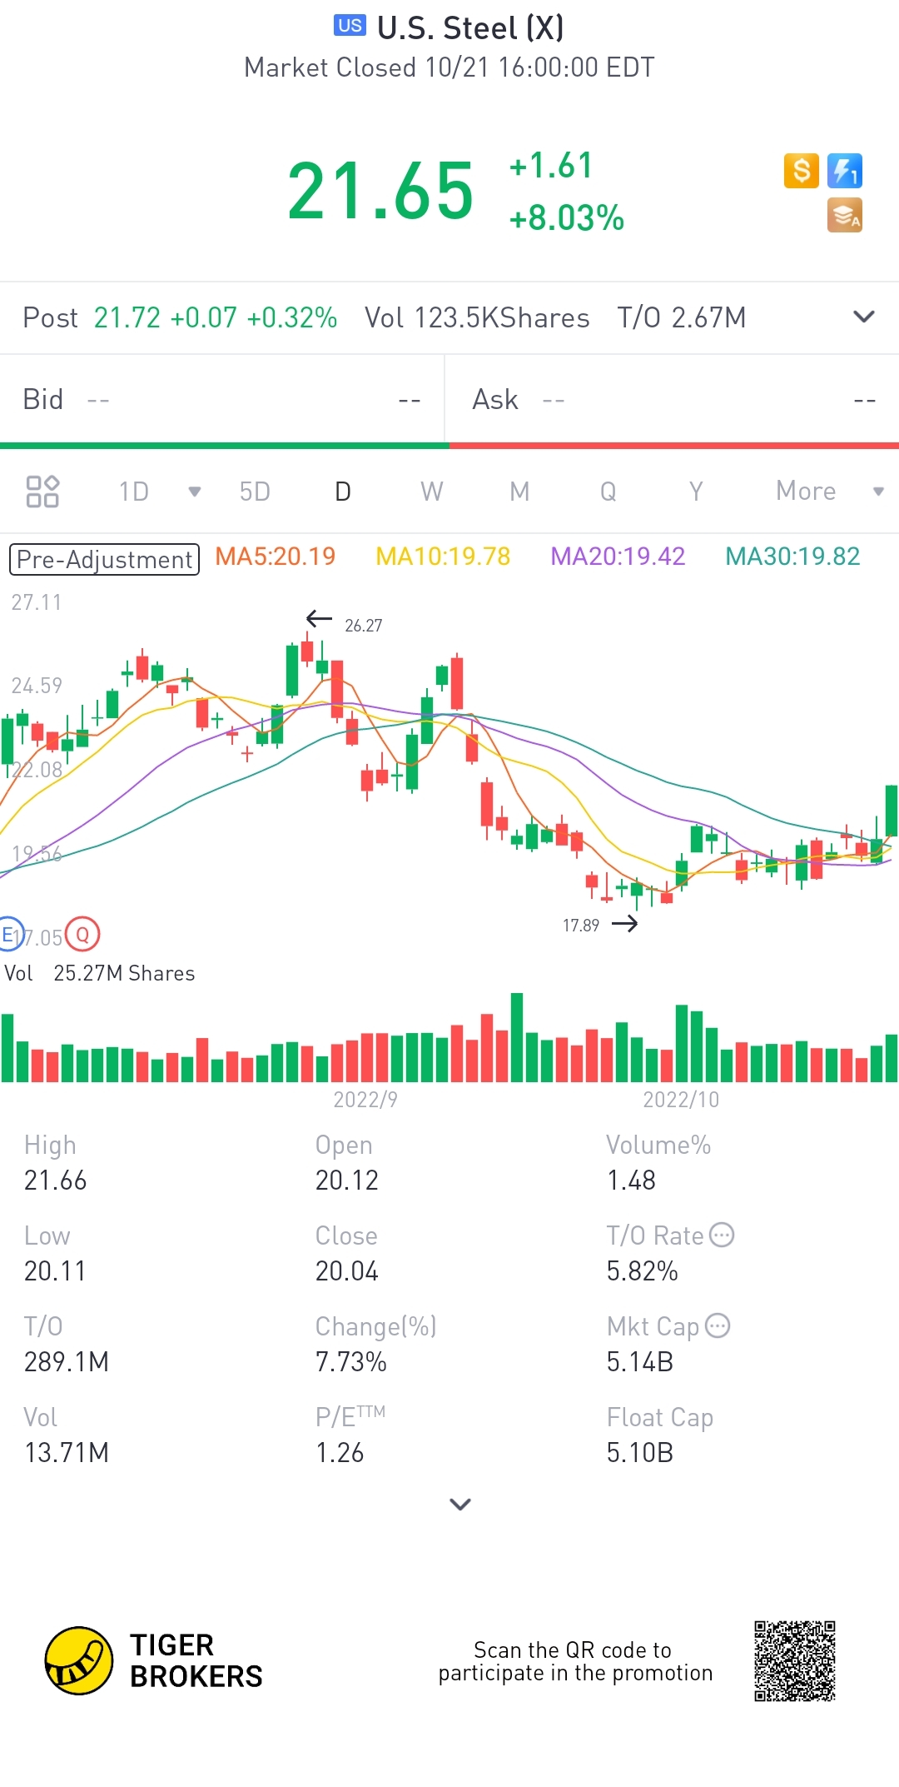Viewport: 899px width, 1787px height.
Task: Tap the E earnings marker on chart
Action: 8,935
